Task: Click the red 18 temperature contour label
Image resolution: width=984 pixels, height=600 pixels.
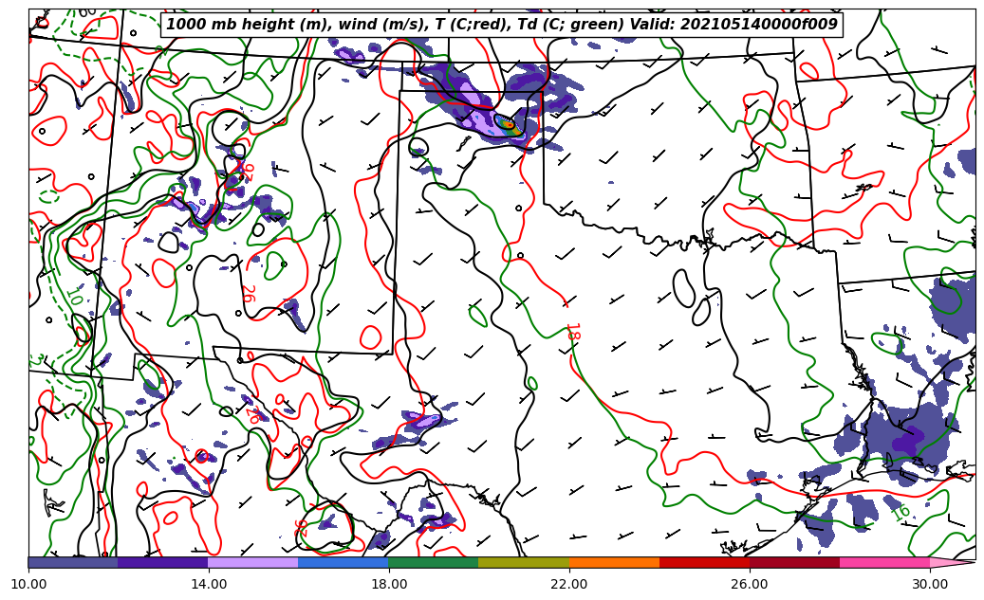Action: pyautogui.click(x=572, y=332)
